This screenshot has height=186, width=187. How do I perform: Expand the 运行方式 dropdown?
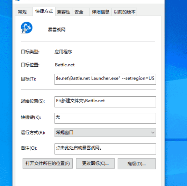tap(105, 133)
